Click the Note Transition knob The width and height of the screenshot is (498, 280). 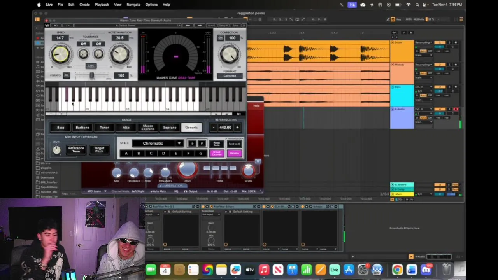(120, 54)
